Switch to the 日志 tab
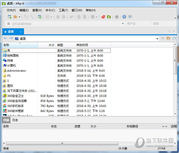Screen dimensions: 179x153 pos(15,120)
